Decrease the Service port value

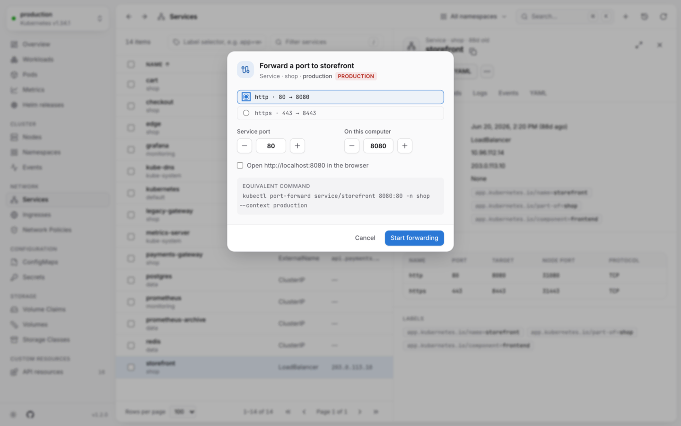(244, 146)
